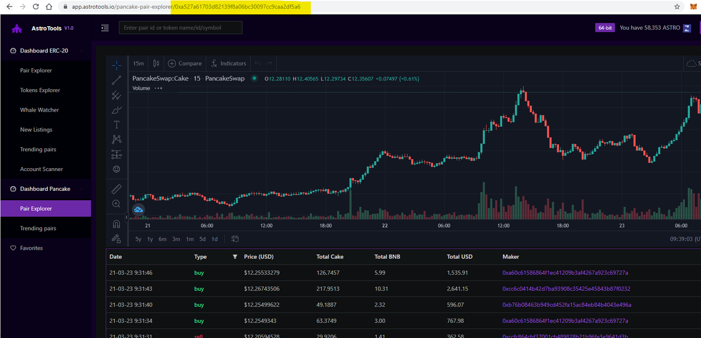Open the MetaMask fox extension

click(693, 6)
